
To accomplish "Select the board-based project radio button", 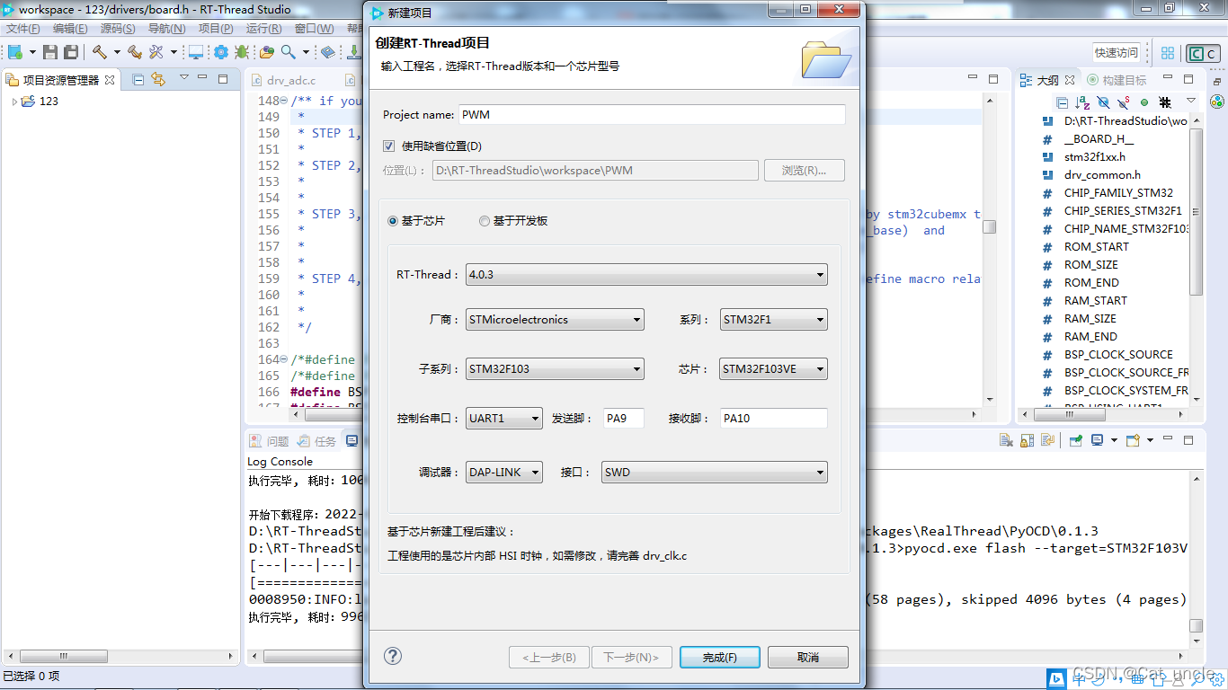I will (485, 221).
